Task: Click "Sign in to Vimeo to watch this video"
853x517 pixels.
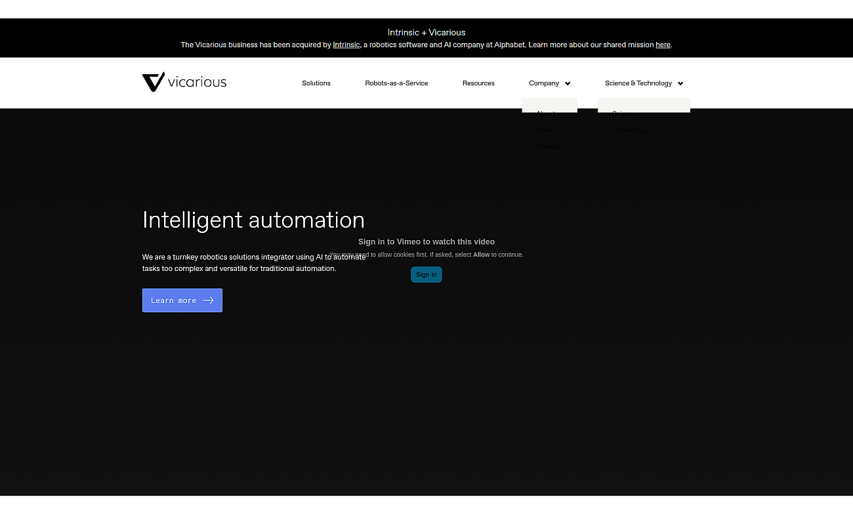Action: (427, 241)
